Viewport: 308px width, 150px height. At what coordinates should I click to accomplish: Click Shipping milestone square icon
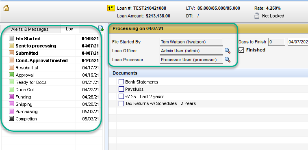(11, 104)
